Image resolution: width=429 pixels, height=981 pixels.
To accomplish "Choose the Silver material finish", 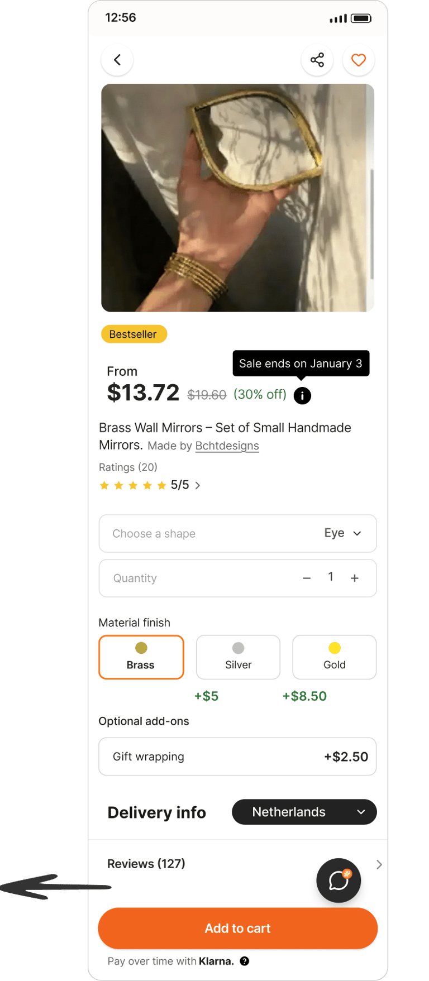I will pos(238,657).
